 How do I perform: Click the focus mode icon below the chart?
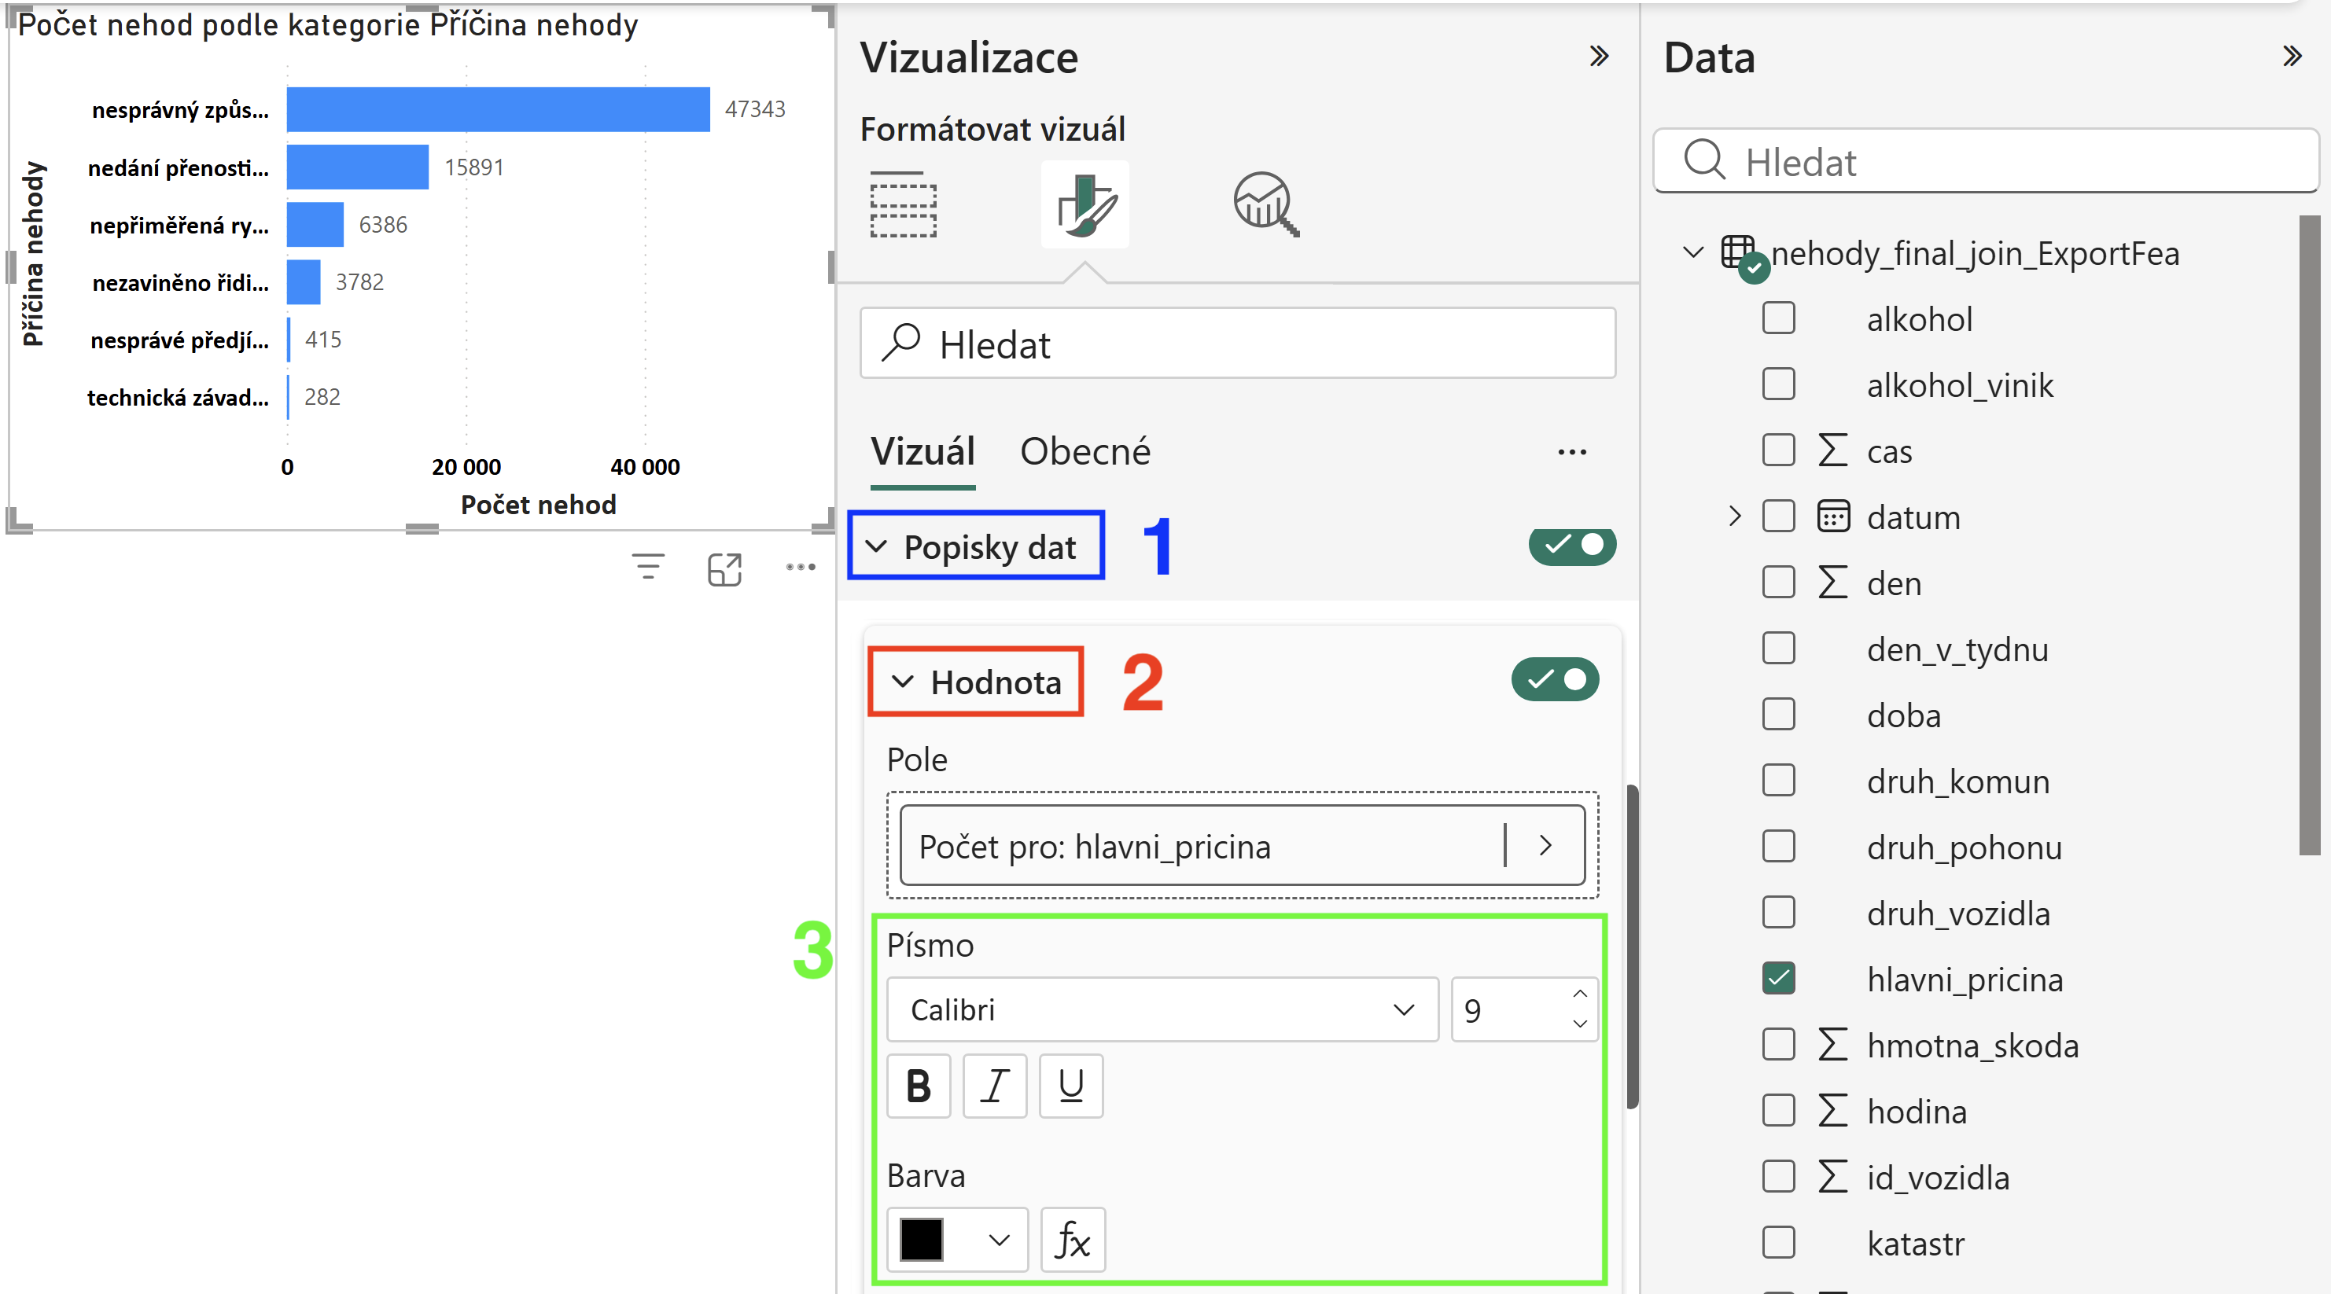pyautogui.click(x=725, y=569)
